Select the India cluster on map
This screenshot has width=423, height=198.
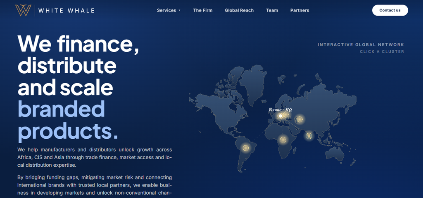309,136
